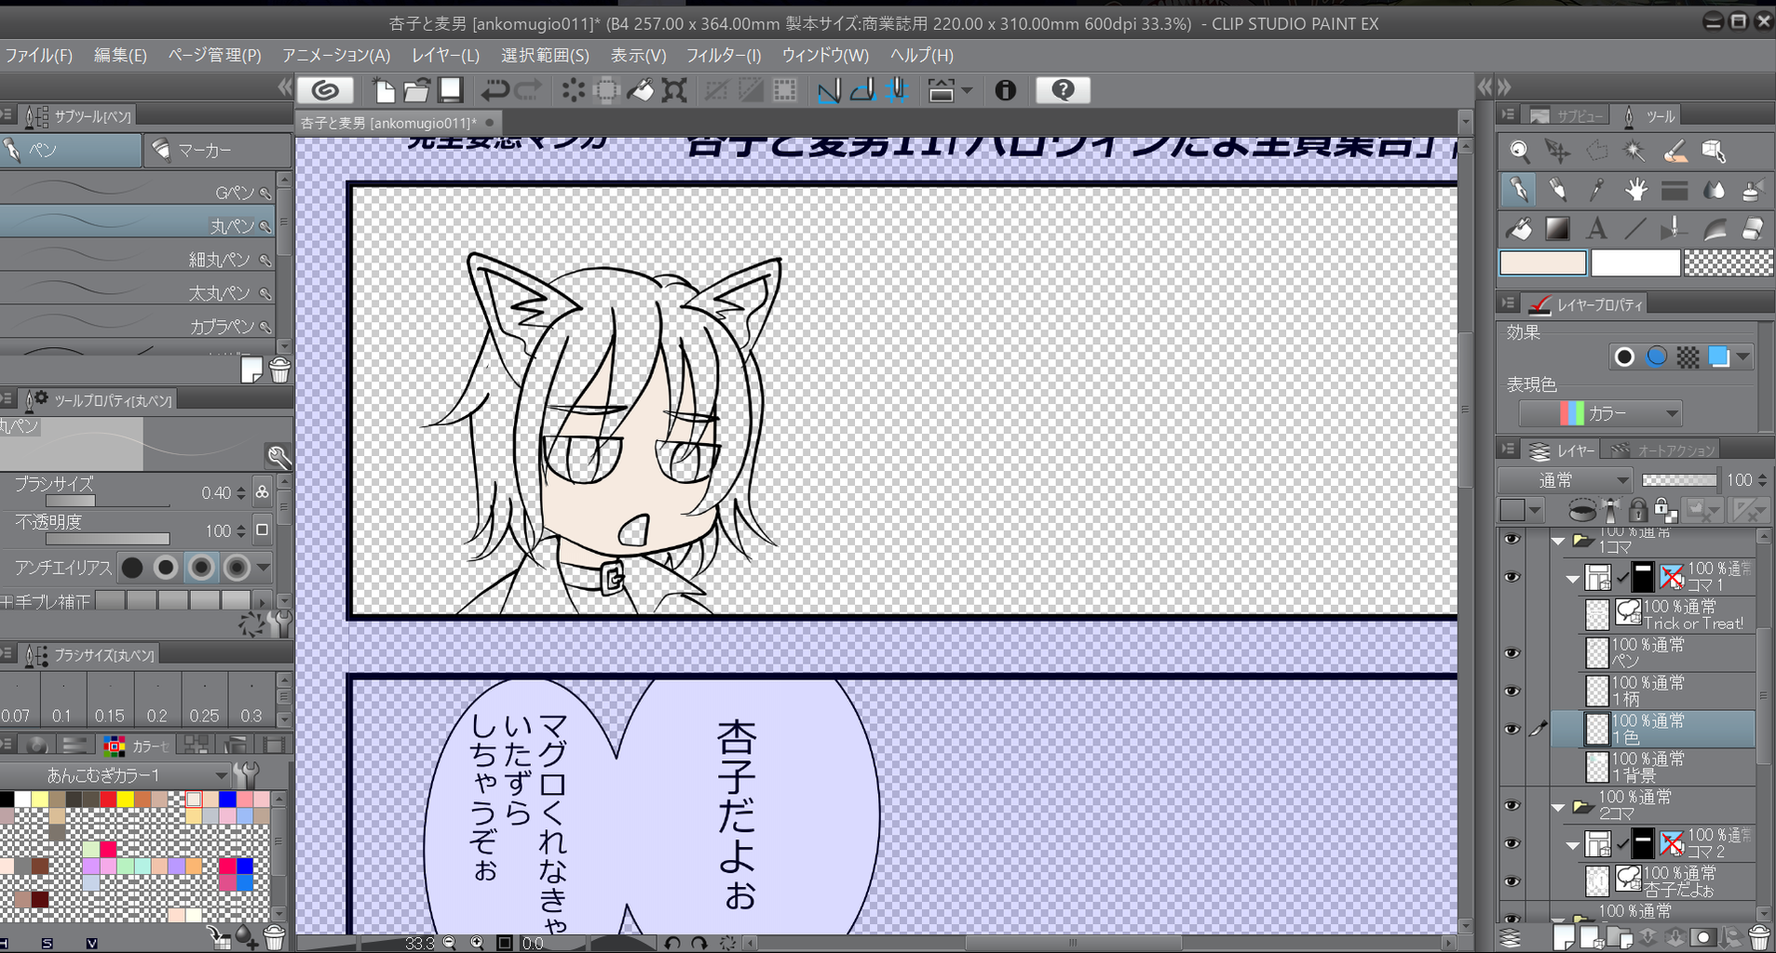1776x953 pixels.
Task: Select the Fill bucket tool
Action: point(1519,228)
